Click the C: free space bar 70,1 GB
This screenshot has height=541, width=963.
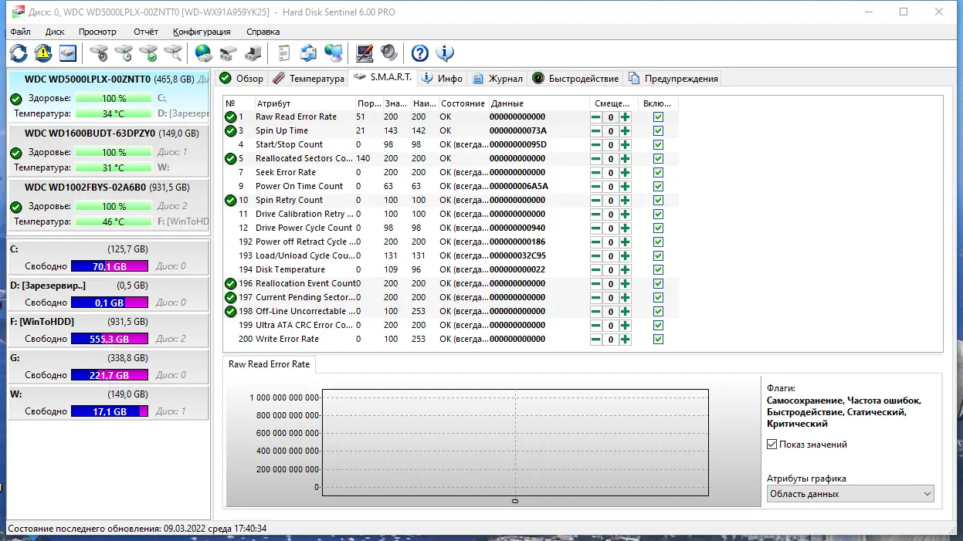click(x=110, y=266)
